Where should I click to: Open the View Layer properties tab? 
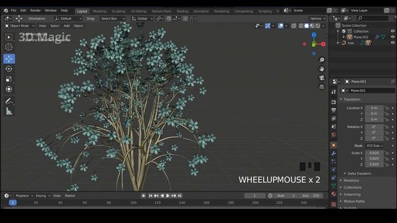tap(334, 118)
